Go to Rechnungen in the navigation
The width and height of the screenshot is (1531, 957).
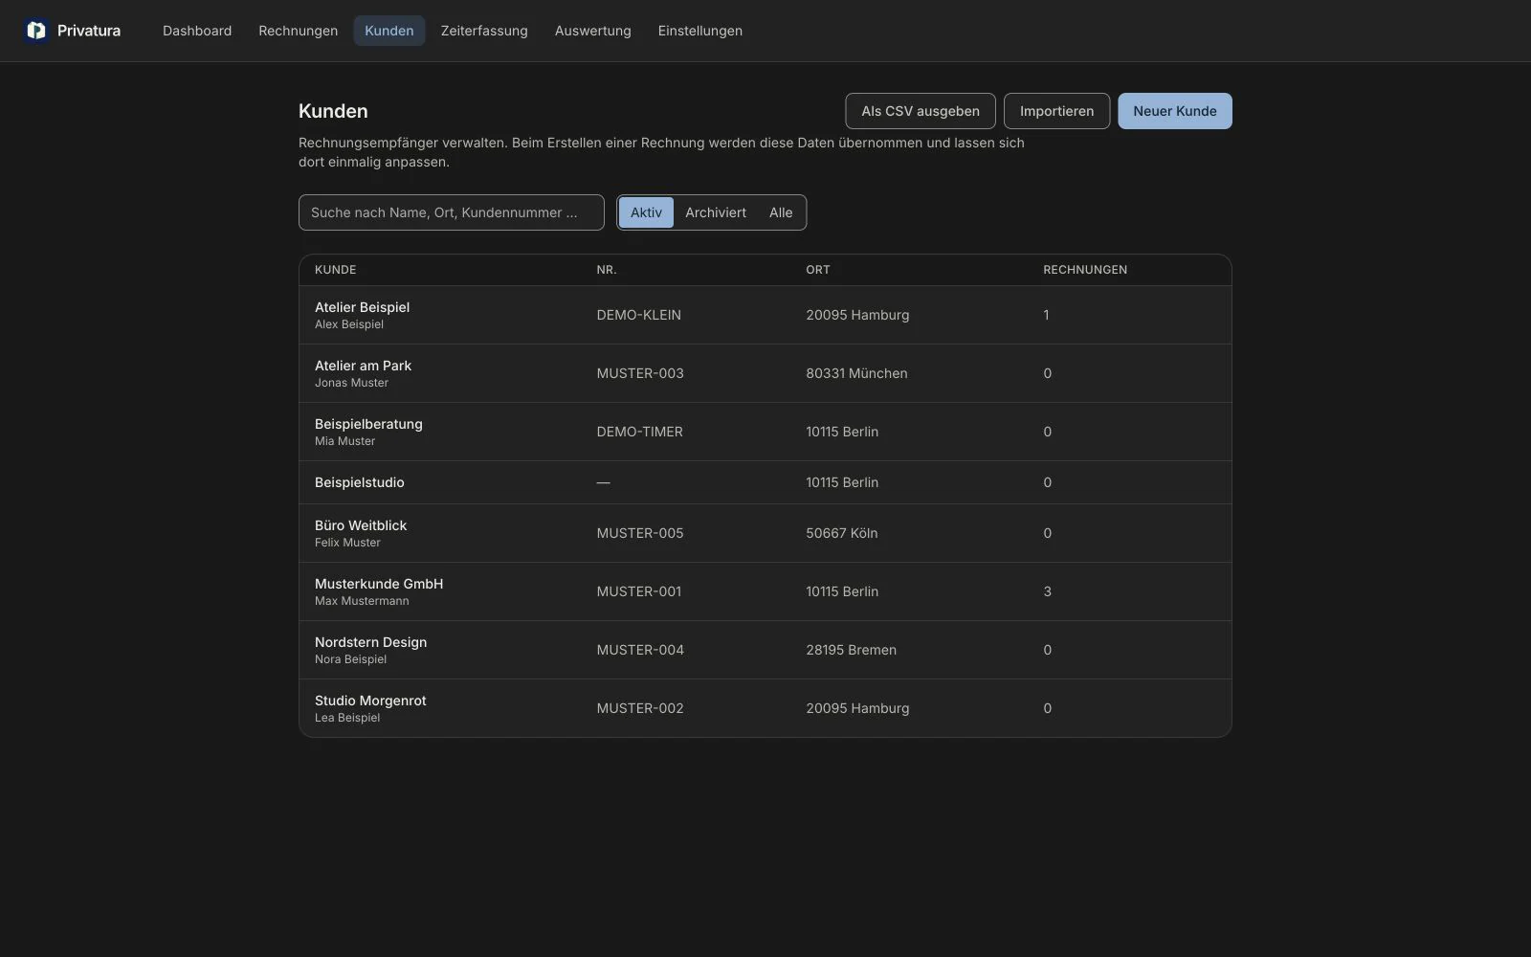pos(298,31)
